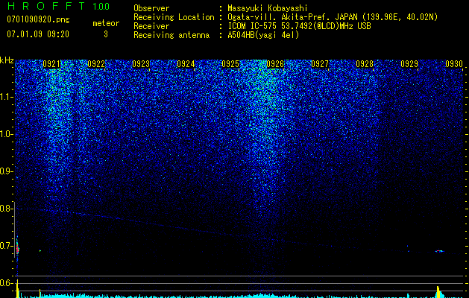Screen dimensions: 469x298
Task: Click the A504HB(yagi 4el) antenna text
Action: click(x=263, y=35)
